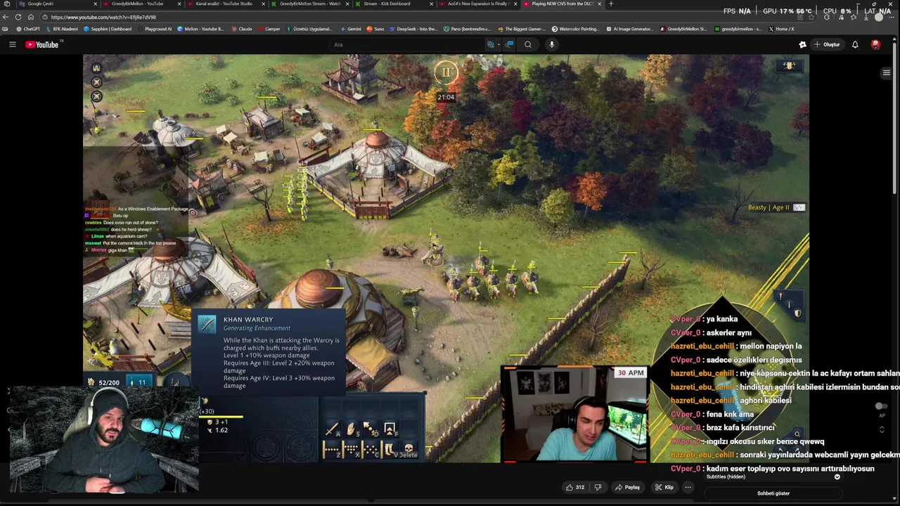The image size is (900, 506).
Task: Click the Khan health bar
Action: point(222,417)
